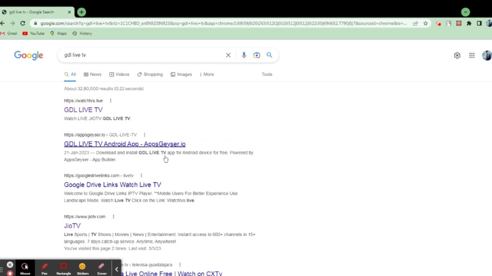Click the address bar URL field

(223, 23)
